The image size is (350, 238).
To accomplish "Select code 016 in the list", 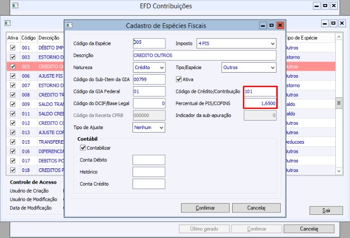I will pos(26,151).
